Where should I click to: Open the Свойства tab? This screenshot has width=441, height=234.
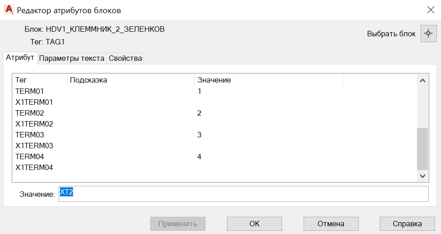click(125, 58)
